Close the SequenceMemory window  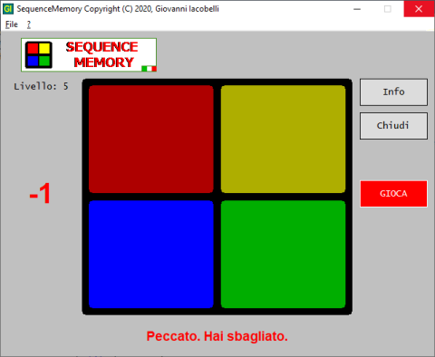[419, 9]
